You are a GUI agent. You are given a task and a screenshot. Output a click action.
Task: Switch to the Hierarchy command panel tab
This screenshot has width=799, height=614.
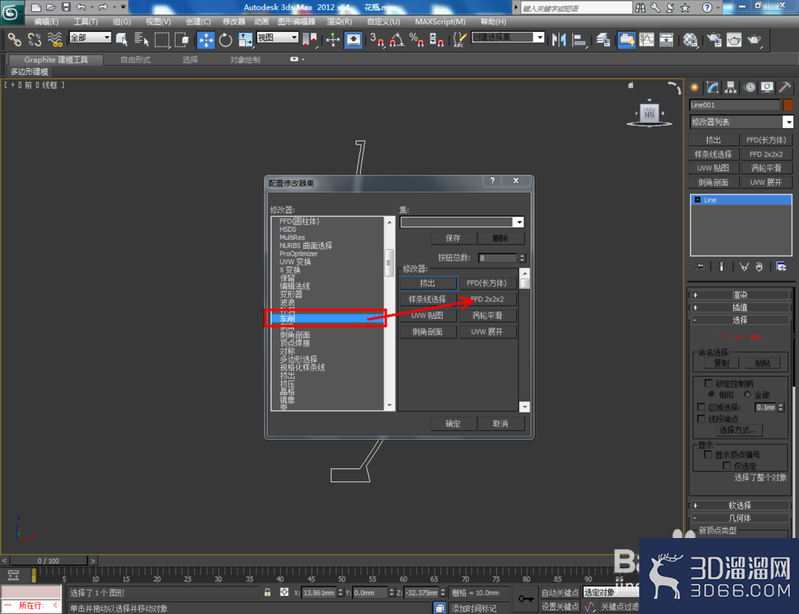coord(731,87)
